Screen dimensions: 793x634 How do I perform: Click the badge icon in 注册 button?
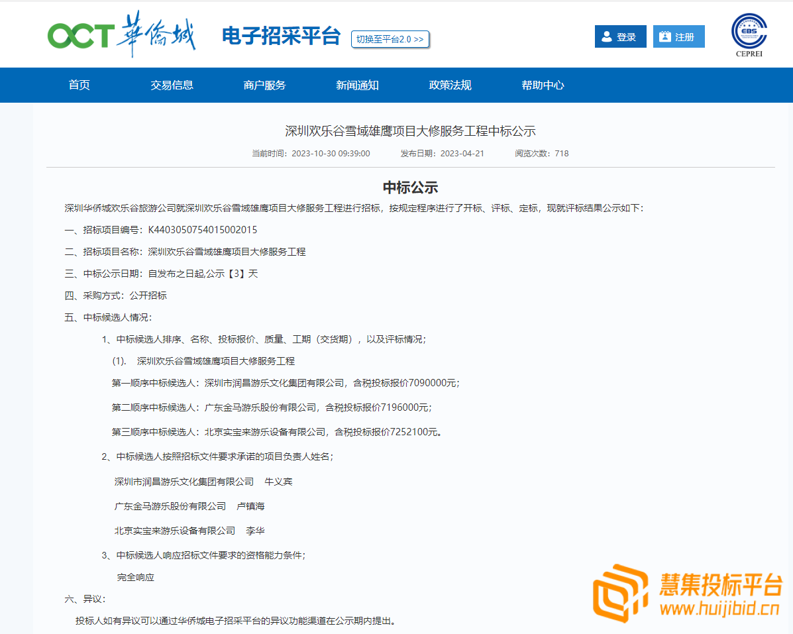pos(665,37)
